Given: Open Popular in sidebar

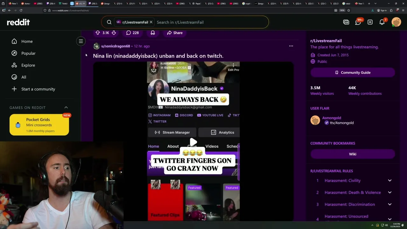Looking at the screenshot, I should [28, 53].
